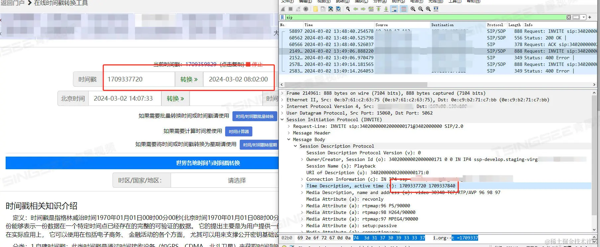The image size is (600, 247).
Task: Jump to the last packet icon
Action: [386, 9]
